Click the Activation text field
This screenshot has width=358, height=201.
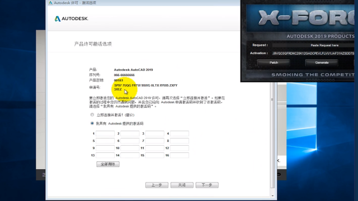point(313,54)
